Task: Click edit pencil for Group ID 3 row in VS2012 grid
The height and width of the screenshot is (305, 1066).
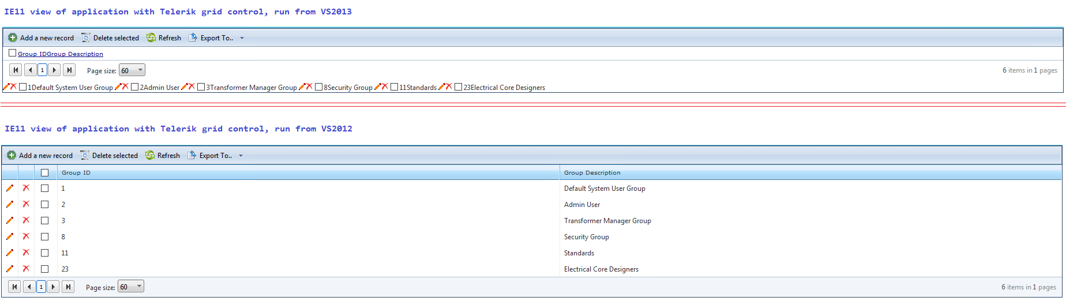Action: click(x=10, y=220)
